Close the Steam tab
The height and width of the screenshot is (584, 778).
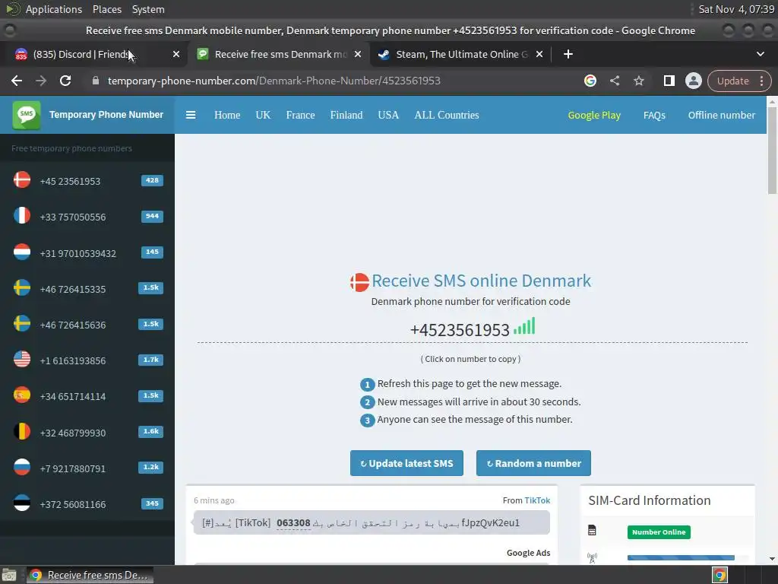[539, 54]
